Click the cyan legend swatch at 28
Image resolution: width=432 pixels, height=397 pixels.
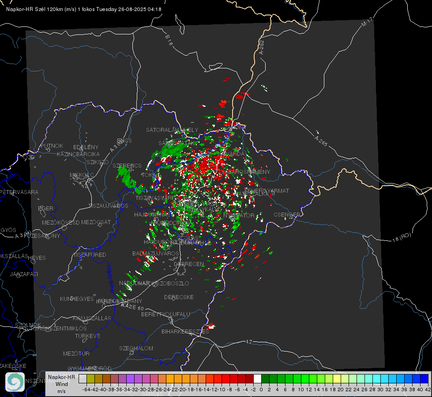pyautogui.click(x=377, y=379)
